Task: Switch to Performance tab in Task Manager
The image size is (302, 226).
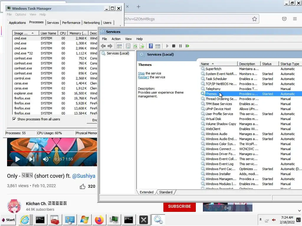Action: [71, 23]
